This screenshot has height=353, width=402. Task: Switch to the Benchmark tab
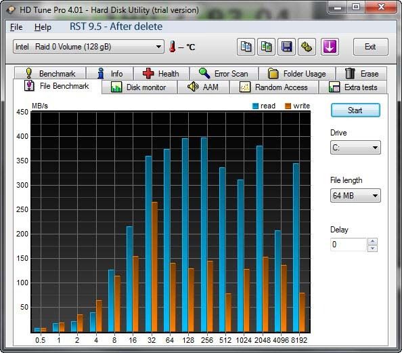50,73
